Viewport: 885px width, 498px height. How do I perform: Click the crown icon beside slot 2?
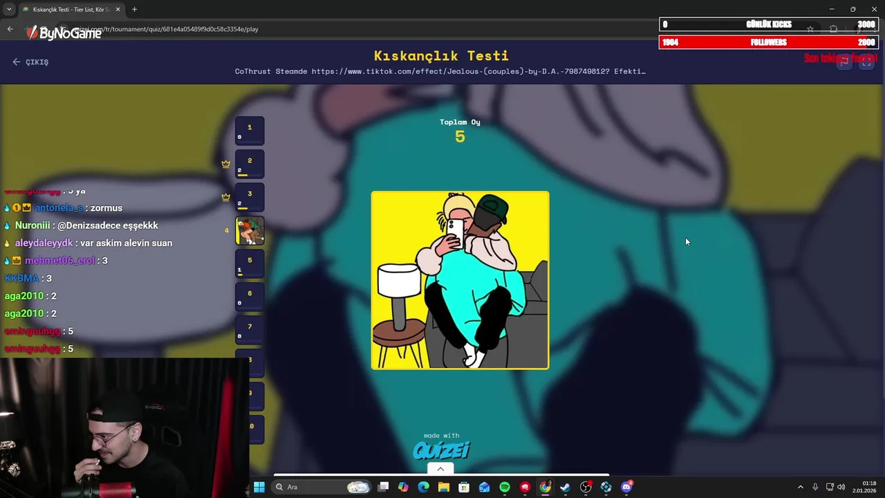click(x=225, y=164)
